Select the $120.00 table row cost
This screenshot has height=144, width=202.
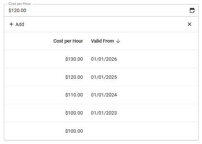[x=74, y=77]
